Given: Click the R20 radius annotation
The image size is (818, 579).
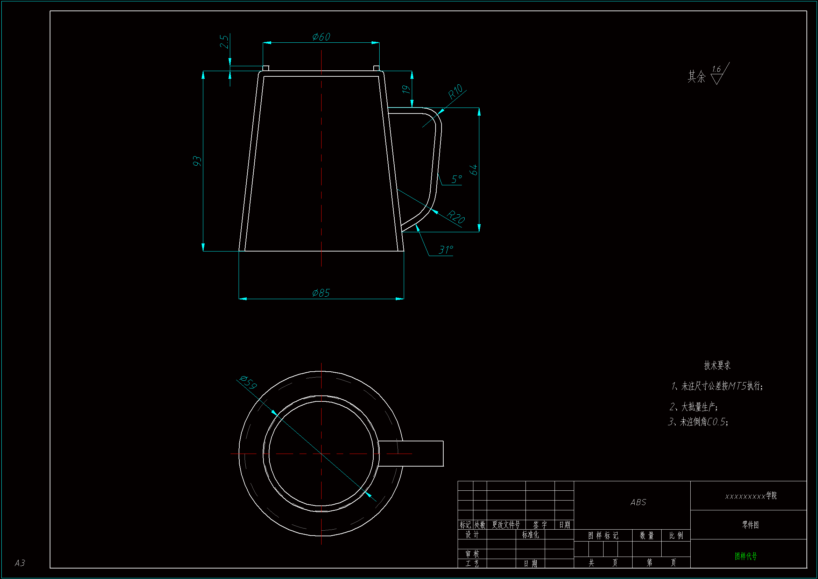Looking at the screenshot, I should pos(456,216).
